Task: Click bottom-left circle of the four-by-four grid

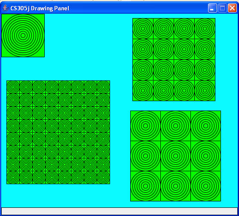Action: click(x=143, y=90)
